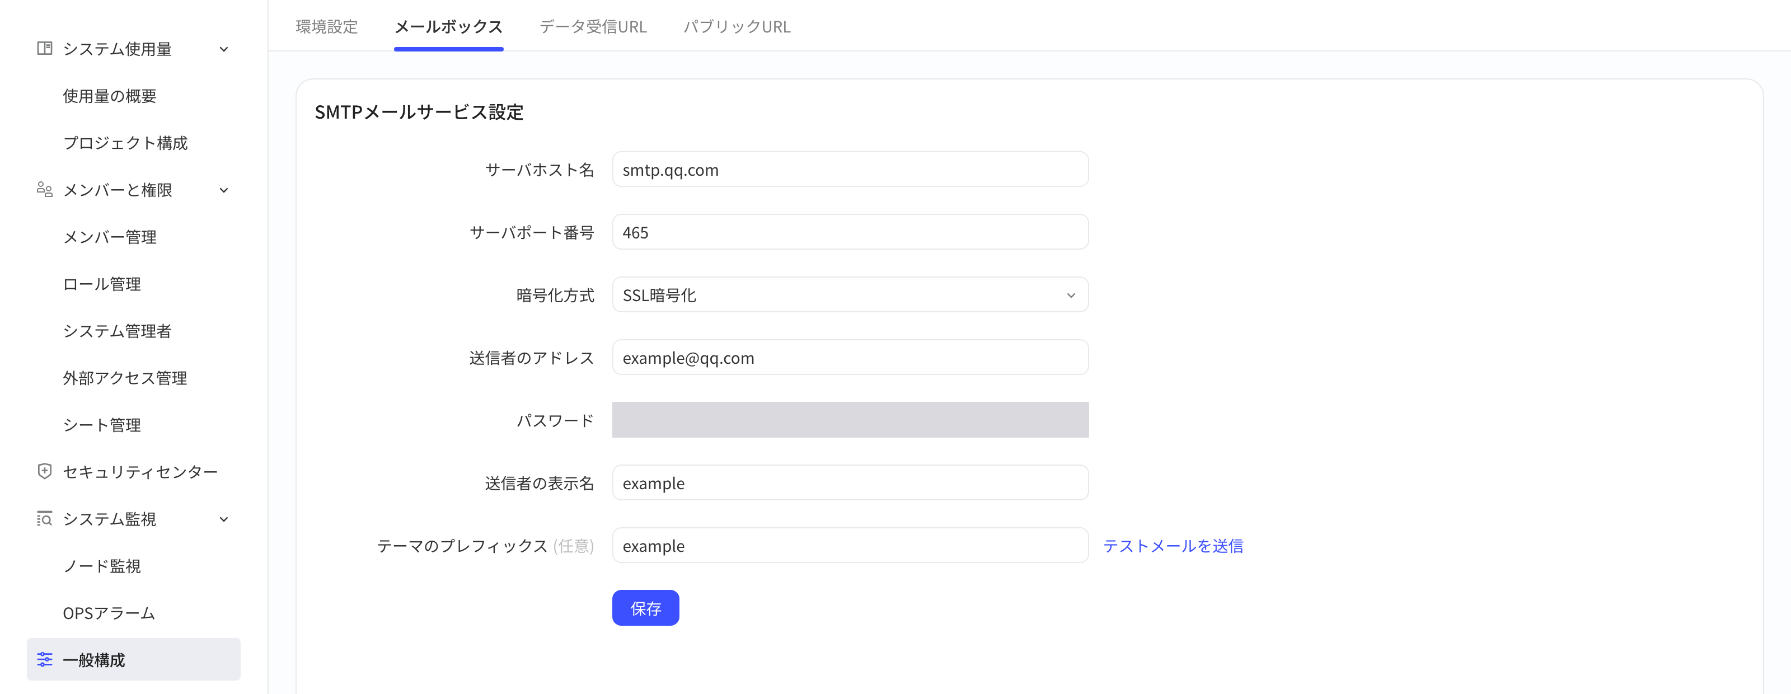Focus the サーバポート番号 field showing 465
Screen dimensions: 1791x694
[x=850, y=232]
